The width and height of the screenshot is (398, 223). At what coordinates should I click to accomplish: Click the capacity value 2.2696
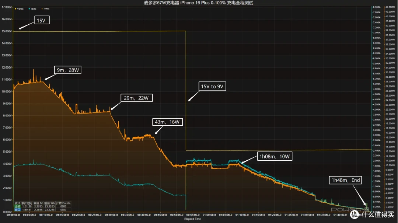pos(38,210)
